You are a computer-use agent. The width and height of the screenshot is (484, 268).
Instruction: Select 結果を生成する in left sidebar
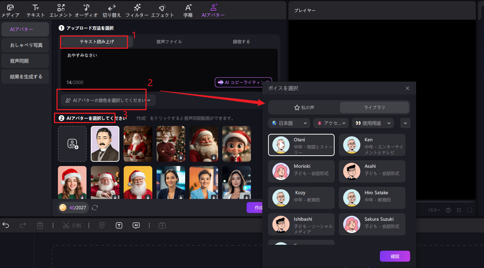[x=25, y=77]
